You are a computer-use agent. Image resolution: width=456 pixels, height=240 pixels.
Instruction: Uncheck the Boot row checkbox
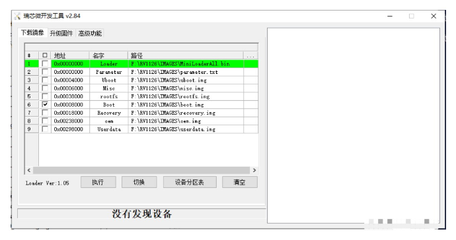coord(45,104)
